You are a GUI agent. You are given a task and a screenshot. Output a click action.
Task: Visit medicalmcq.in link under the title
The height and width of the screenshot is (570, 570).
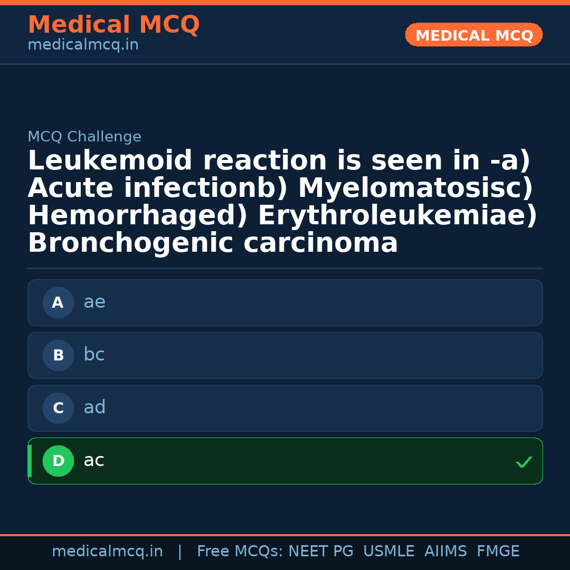click(83, 45)
